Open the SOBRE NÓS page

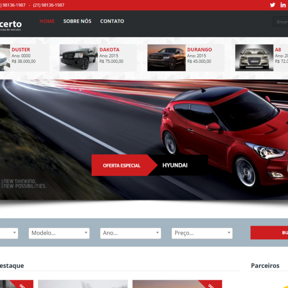[x=77, y=22]
